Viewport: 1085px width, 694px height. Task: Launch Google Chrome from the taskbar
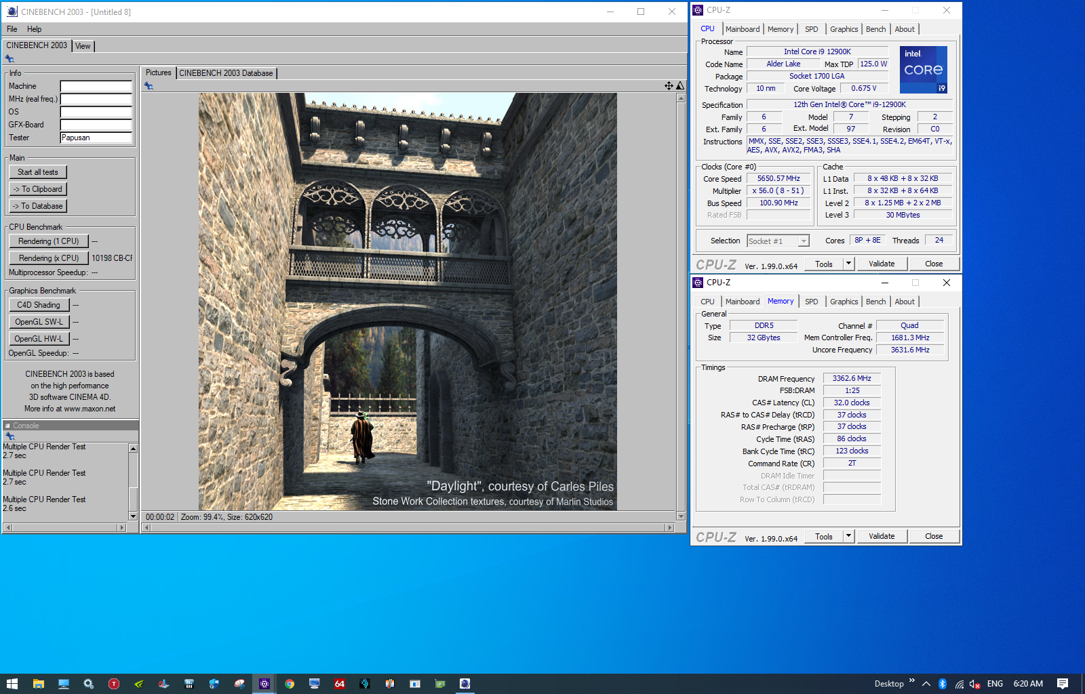coord(290,684)
